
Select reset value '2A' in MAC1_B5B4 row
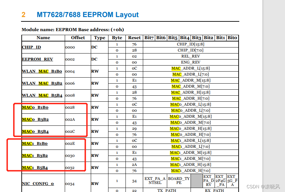pyautogui.click(x=134, y=165)
